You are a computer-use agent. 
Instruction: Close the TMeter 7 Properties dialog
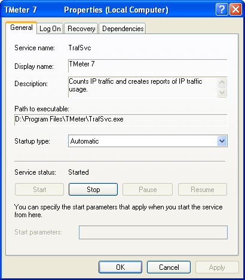click(235, 9)
